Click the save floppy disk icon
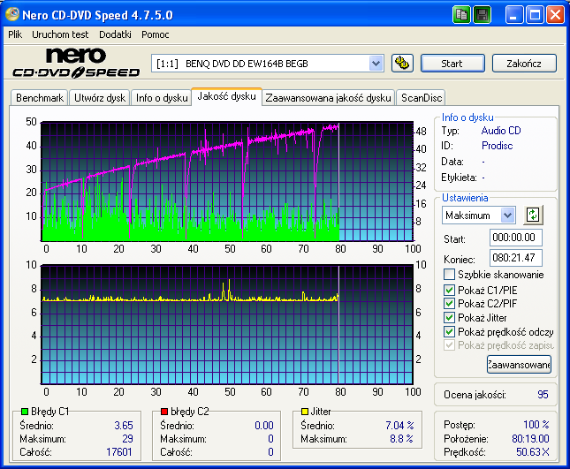Viewport: 570px width, 469px height. coord(483,15)
